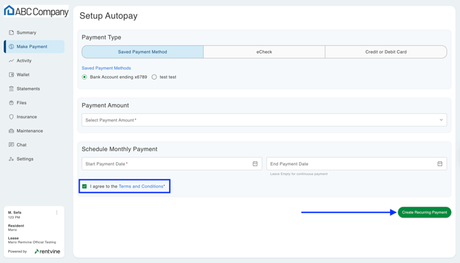460x263 pixels.
Task: Switch to Credit or Debit Card tab
Action: pos(386,52)
